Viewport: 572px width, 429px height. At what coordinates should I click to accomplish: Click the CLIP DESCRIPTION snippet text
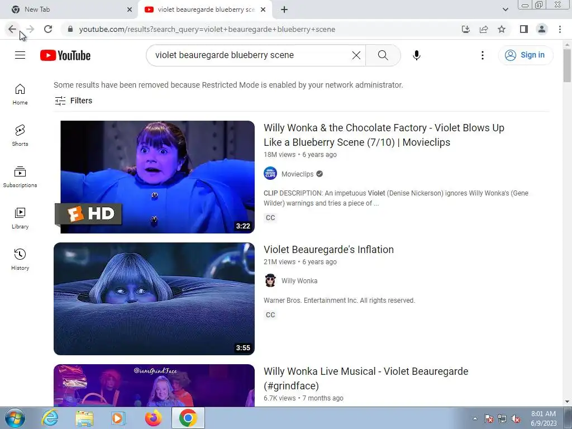[396, 198]
